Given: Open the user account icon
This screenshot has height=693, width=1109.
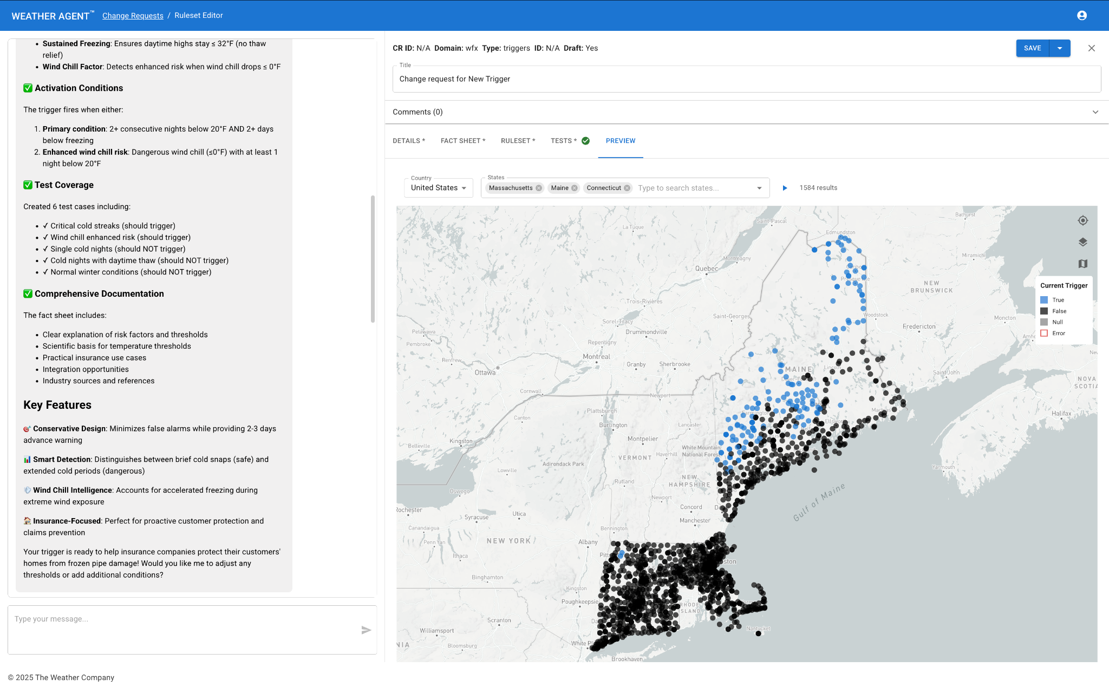Looking at the screenshot, I should [x=1082, y=15].
